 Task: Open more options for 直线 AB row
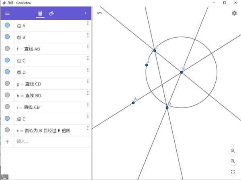point(88,47)
